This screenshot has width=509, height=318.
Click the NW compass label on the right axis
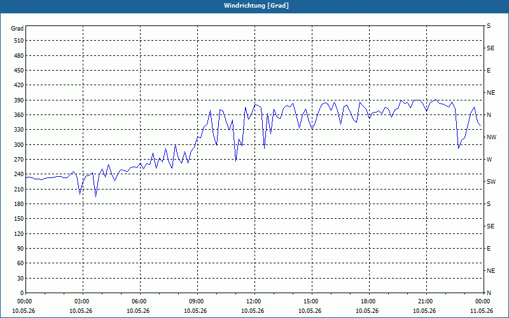click(x=491, y=137)
